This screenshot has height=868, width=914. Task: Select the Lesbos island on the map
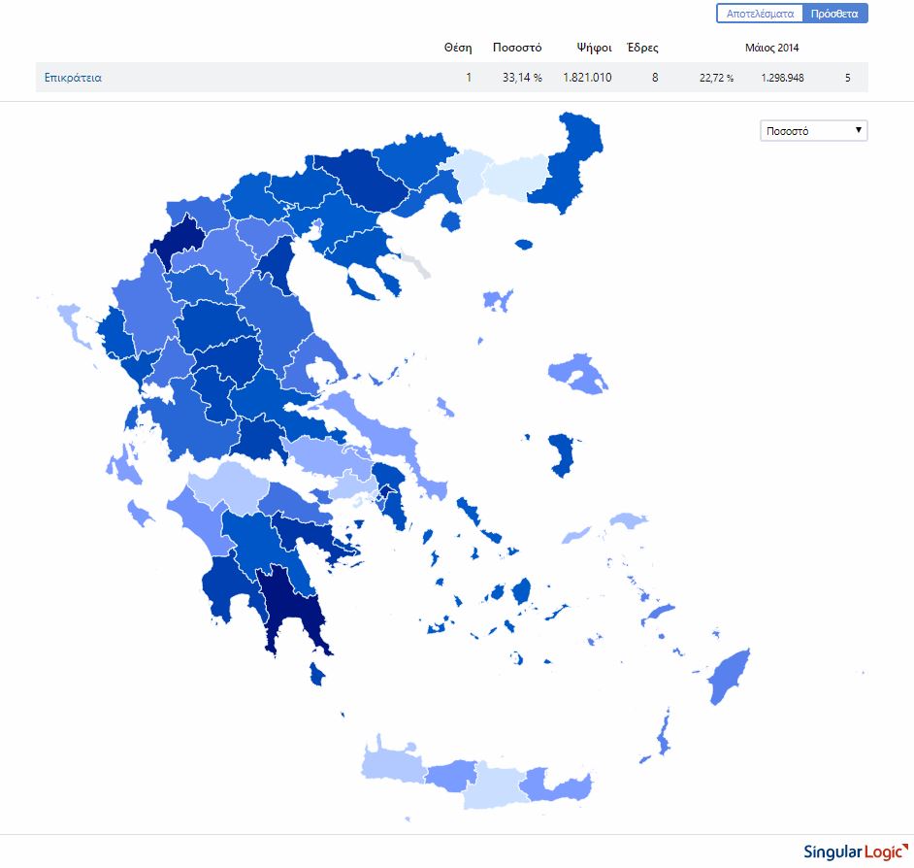coord(578,373)
